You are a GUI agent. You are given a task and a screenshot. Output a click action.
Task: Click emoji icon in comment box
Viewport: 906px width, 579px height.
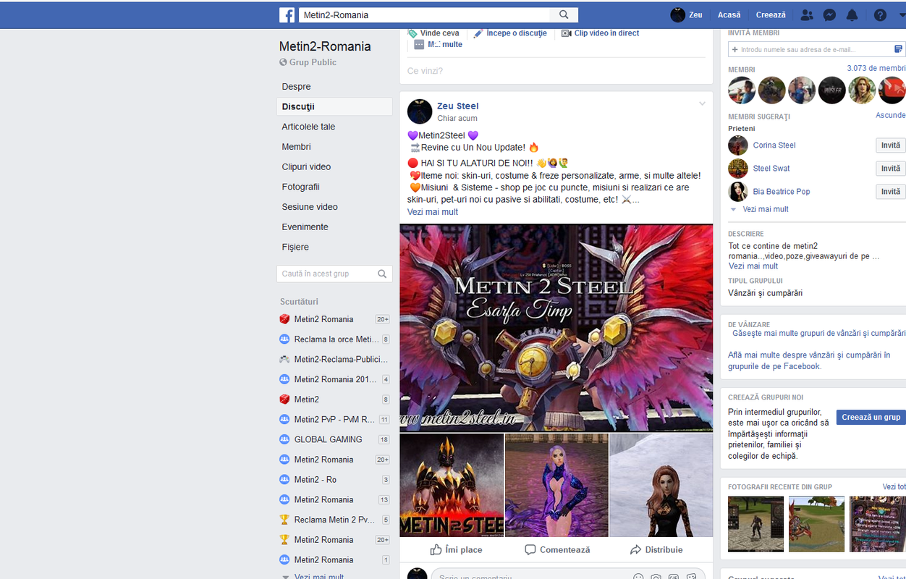point(638,577)
